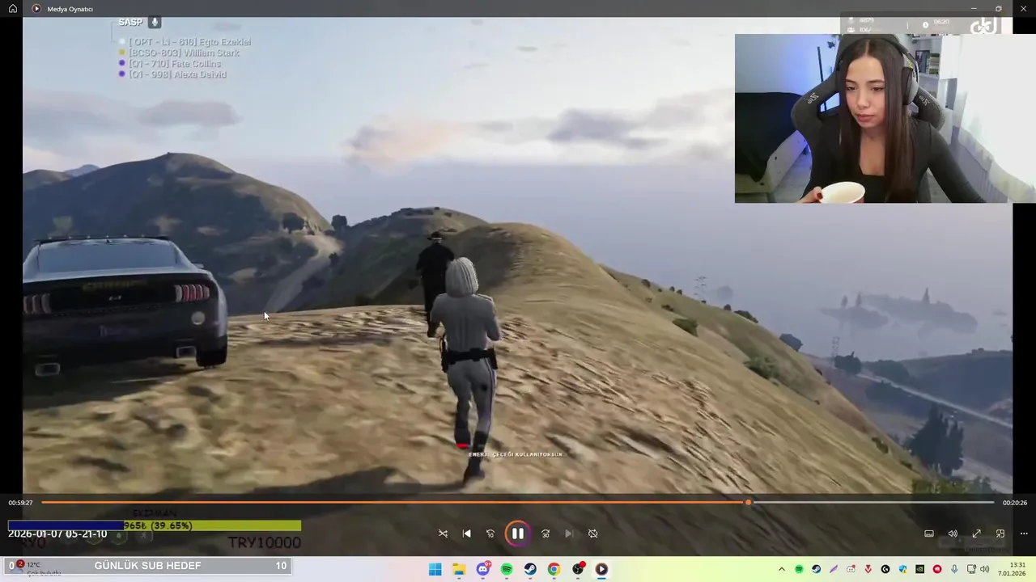Switch the video to full screen
Screen dimensions: 1036x582
click(977, 533)
